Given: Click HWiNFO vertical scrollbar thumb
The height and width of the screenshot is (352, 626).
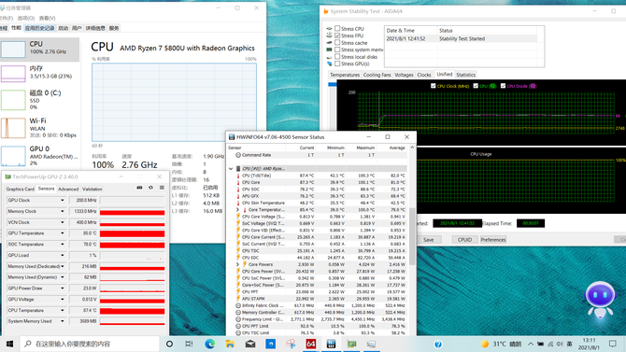Looking at the screenshot, I should [x=412, y=235].
